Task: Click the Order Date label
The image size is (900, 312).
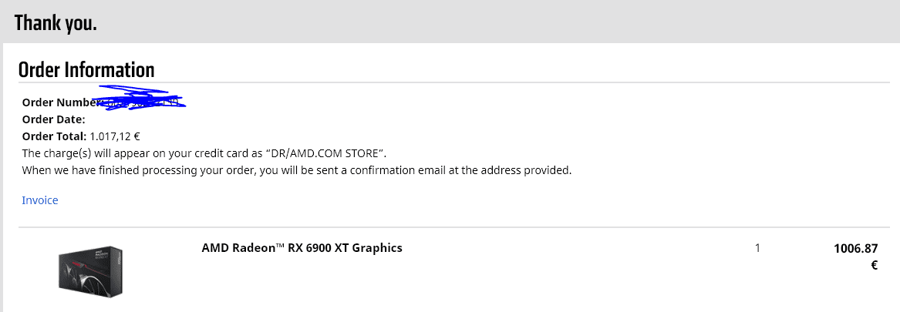Action: (x=53, y=120)
